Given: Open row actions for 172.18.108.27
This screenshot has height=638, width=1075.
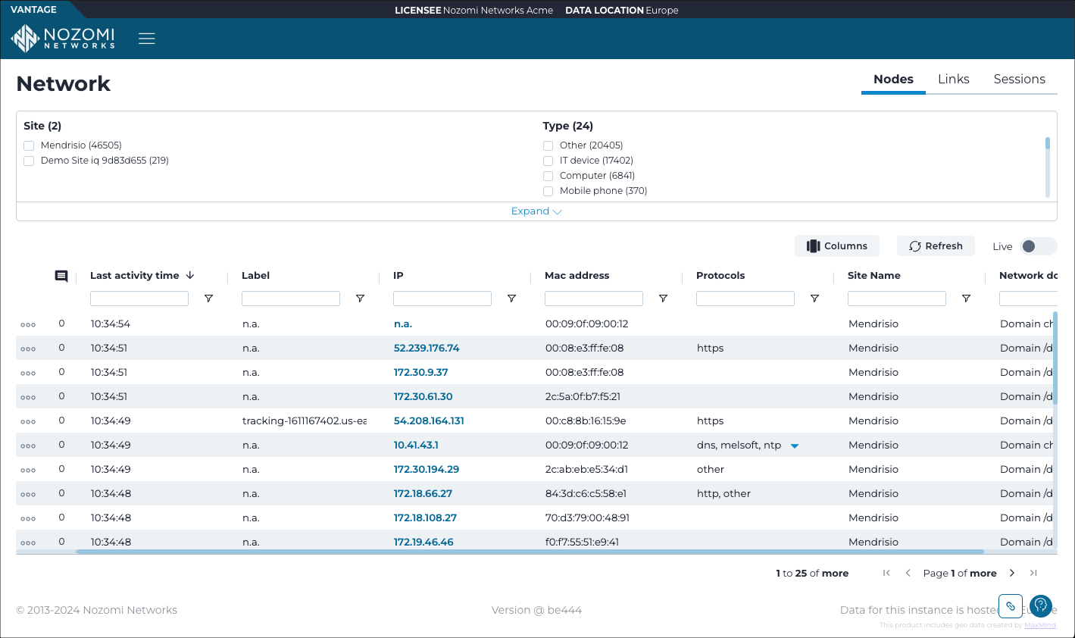Looking at the screenshot, I should tap(28, 518).
